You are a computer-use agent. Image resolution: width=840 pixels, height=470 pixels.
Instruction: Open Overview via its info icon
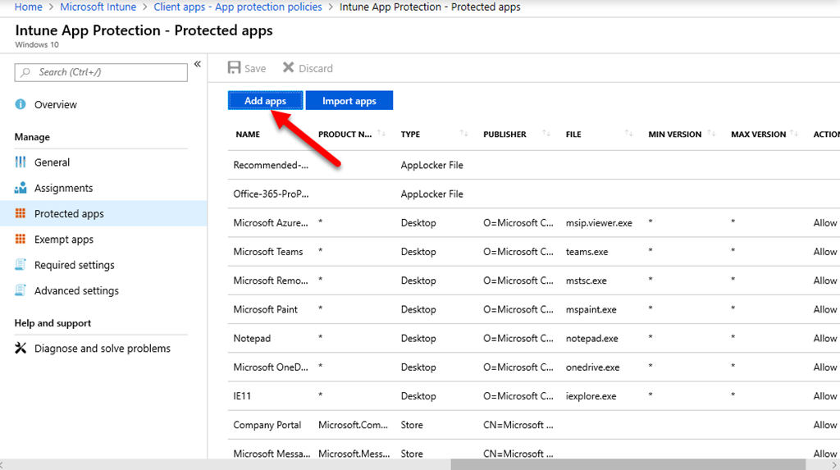21,105
